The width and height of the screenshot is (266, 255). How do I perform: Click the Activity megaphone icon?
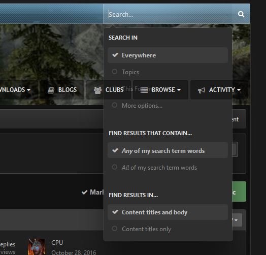click(x=202, y=90)
